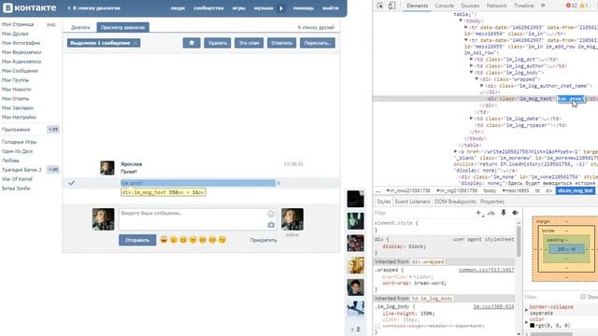Click the user icon under the chat avatar strip

coord(358,329)
